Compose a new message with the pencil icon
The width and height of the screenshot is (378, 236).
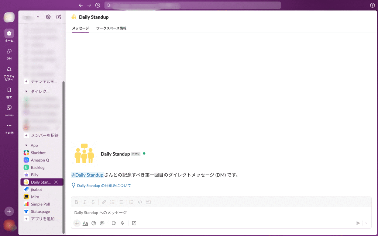tap(59, 17)
